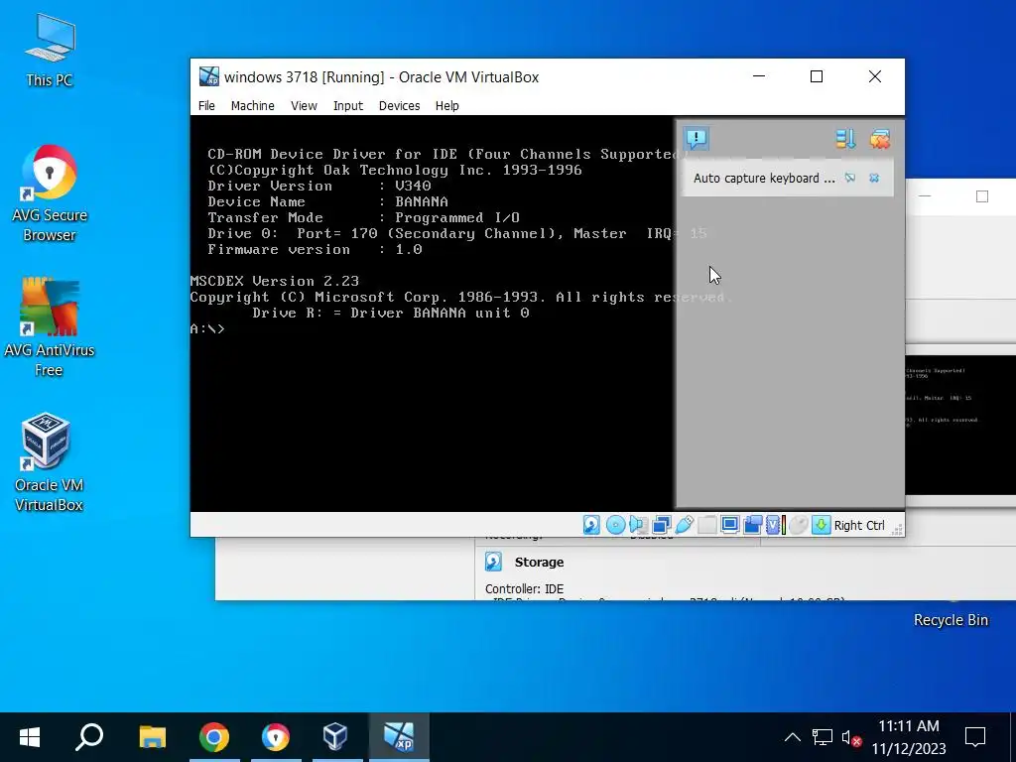Open taskbar Search magnifier

pos(89,737)
